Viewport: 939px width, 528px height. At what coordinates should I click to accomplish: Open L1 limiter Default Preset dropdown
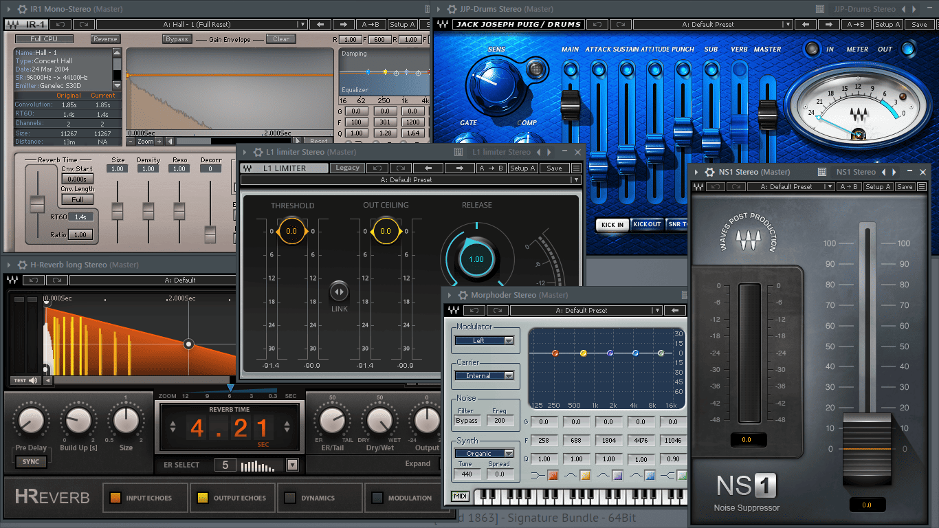tap(411, 180)
